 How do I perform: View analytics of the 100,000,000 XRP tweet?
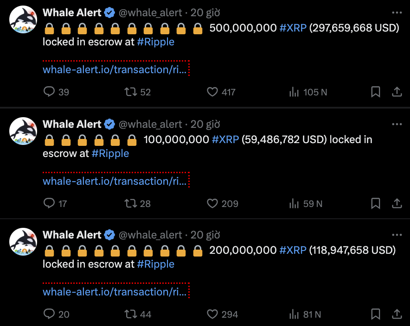pos(294,203)
